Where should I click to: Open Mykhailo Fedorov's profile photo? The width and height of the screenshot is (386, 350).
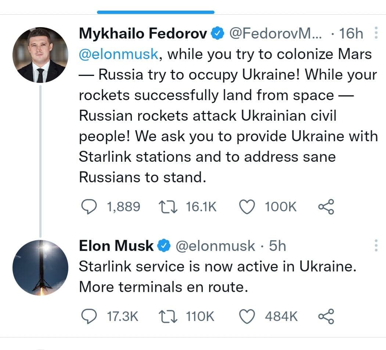[x=40, y=55]
